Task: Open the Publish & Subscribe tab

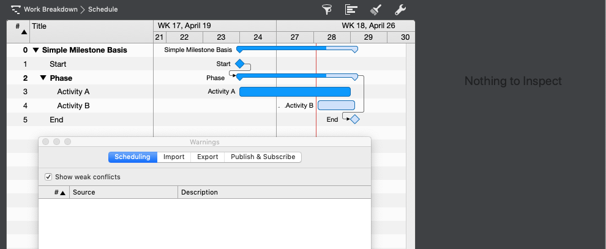Action: click(263, 157)
